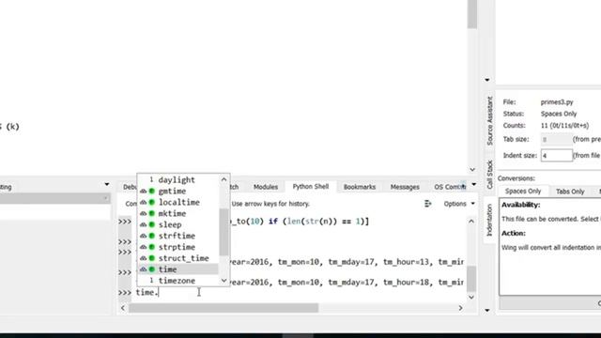Pick strptime from the autocomplete list

[177, 247]
